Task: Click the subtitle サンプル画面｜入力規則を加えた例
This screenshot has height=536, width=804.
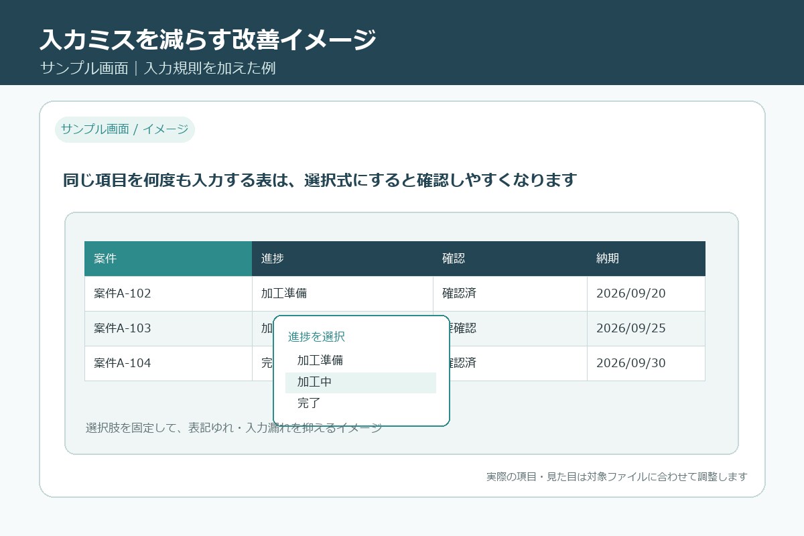Action: click(157, 68)
